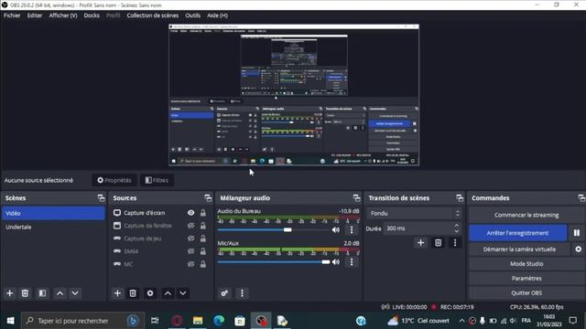Toggle lock on Capture d'écran source
Viewport: 586px width, 329px height.
pyautogui.click(x=203, y=213)
